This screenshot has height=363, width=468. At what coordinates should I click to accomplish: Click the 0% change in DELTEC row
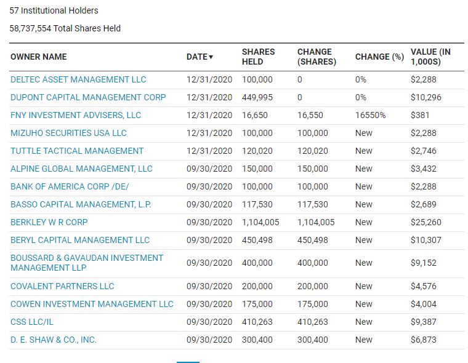361,79
